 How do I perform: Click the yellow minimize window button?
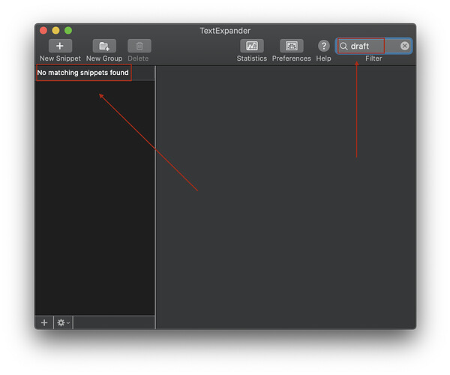point(55,31)
